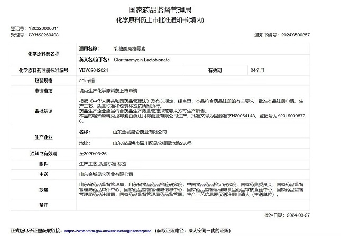
Task: Click the 20kg/桶 packaging specification value
Action: 88,81
